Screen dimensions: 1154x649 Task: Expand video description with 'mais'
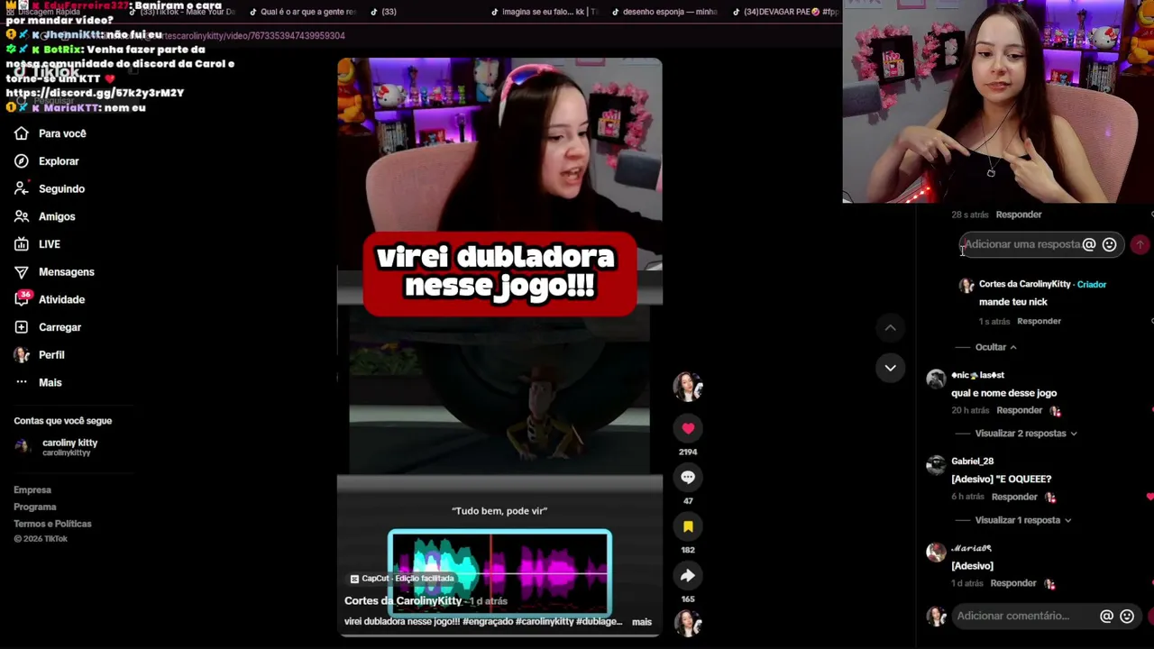click(x=642, y=622)
